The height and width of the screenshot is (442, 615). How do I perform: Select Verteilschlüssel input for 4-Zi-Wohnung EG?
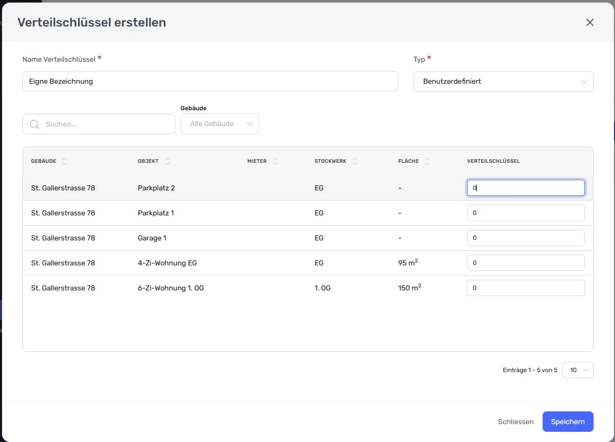click(x=526, y=263)
